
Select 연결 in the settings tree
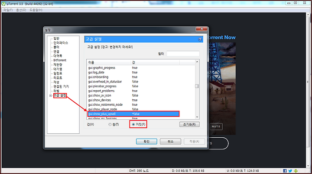[x=56, y=51]
